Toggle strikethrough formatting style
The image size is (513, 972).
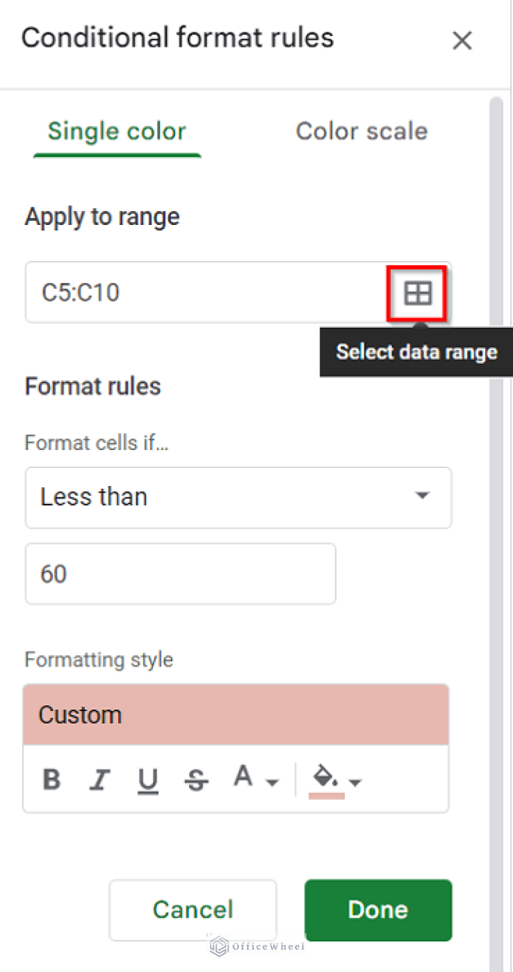coord(196,779)
